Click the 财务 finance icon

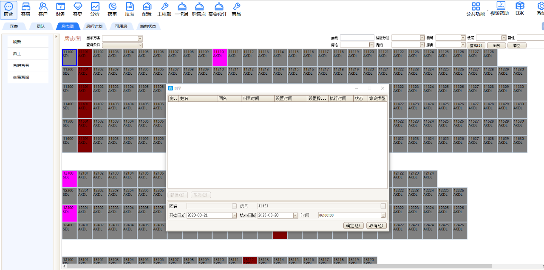click(60, 9)
